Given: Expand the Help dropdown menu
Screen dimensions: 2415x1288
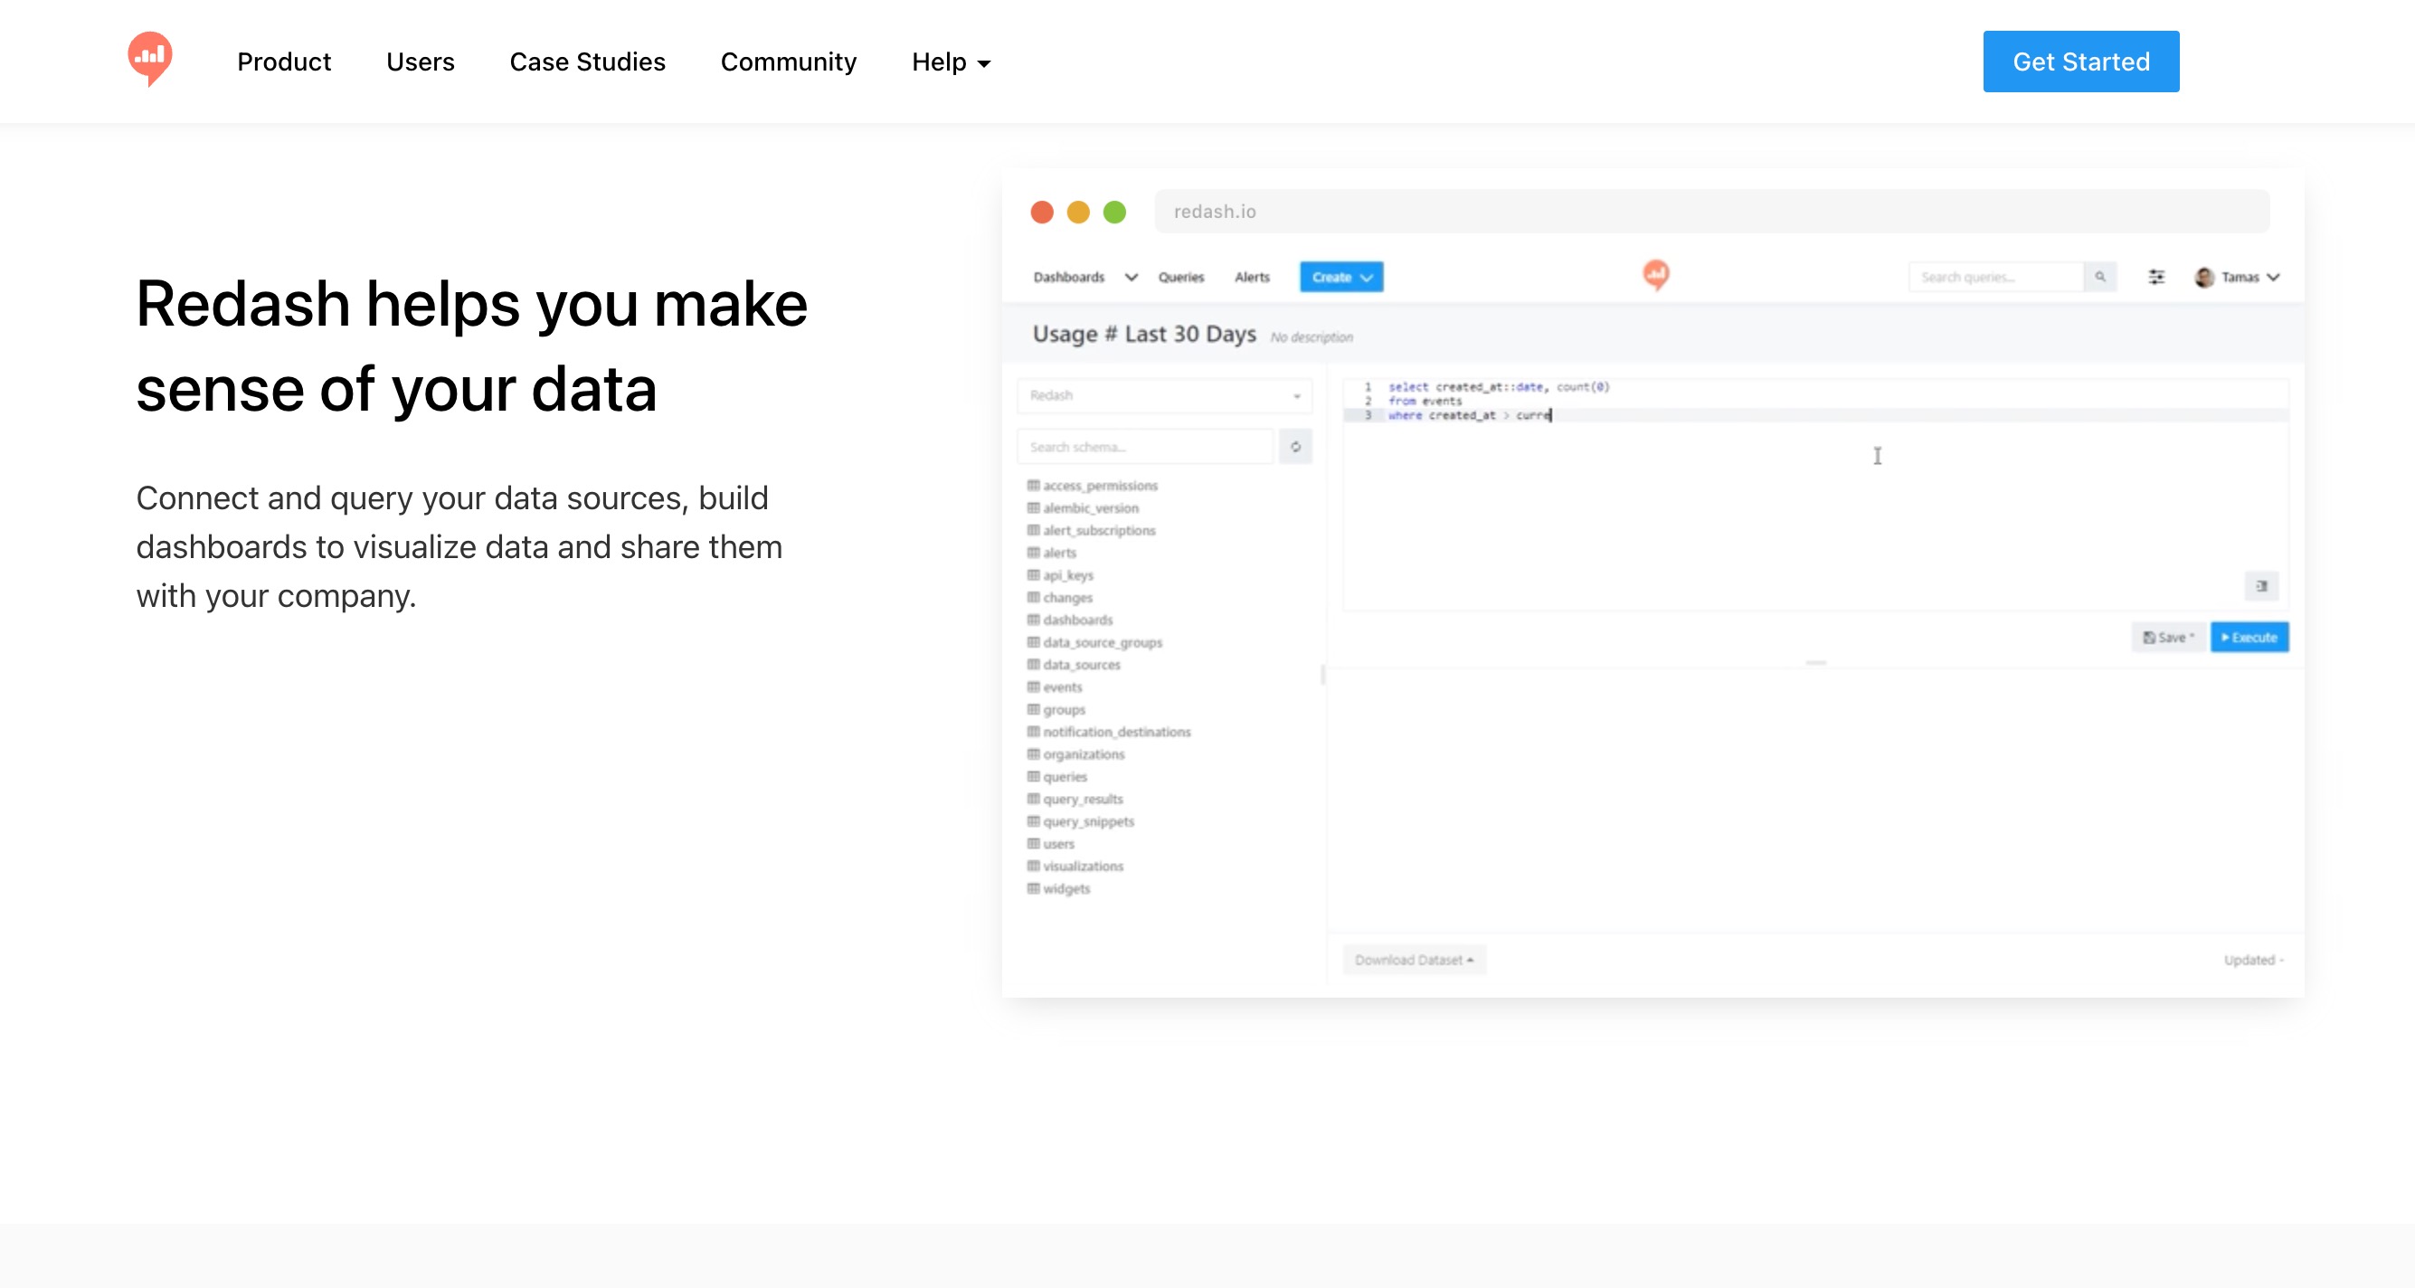Looking at the screenshot, I should (x=951, y=62).
